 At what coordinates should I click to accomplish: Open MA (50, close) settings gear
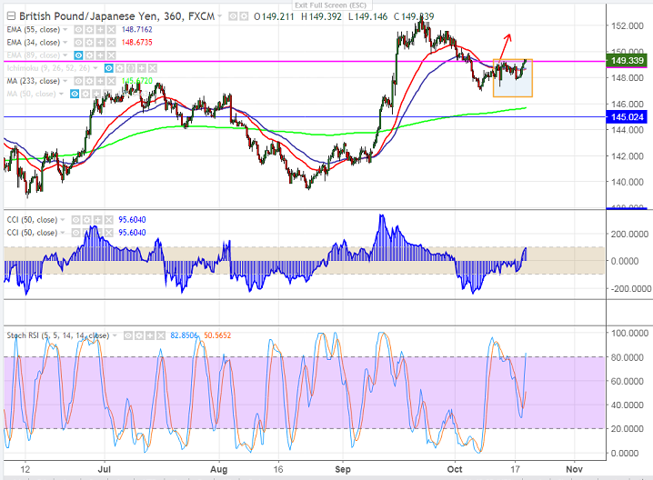85,94
